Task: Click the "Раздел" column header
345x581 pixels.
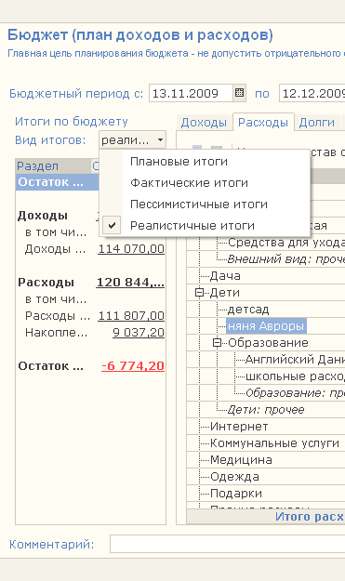Action: tap(53, 166)
